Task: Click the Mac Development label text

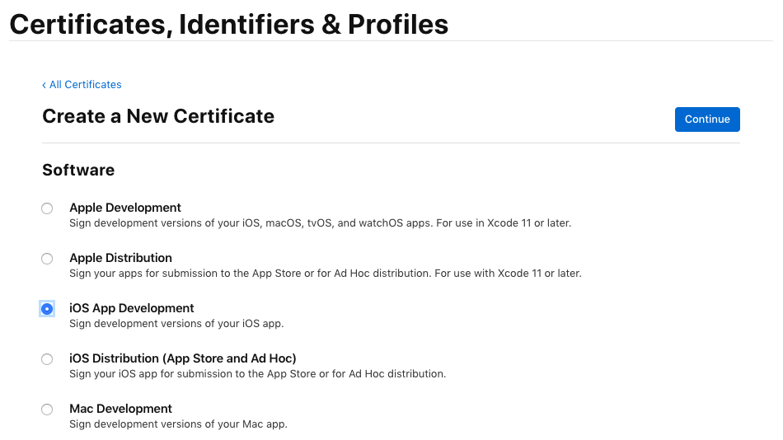Action: tap(120, 409)
